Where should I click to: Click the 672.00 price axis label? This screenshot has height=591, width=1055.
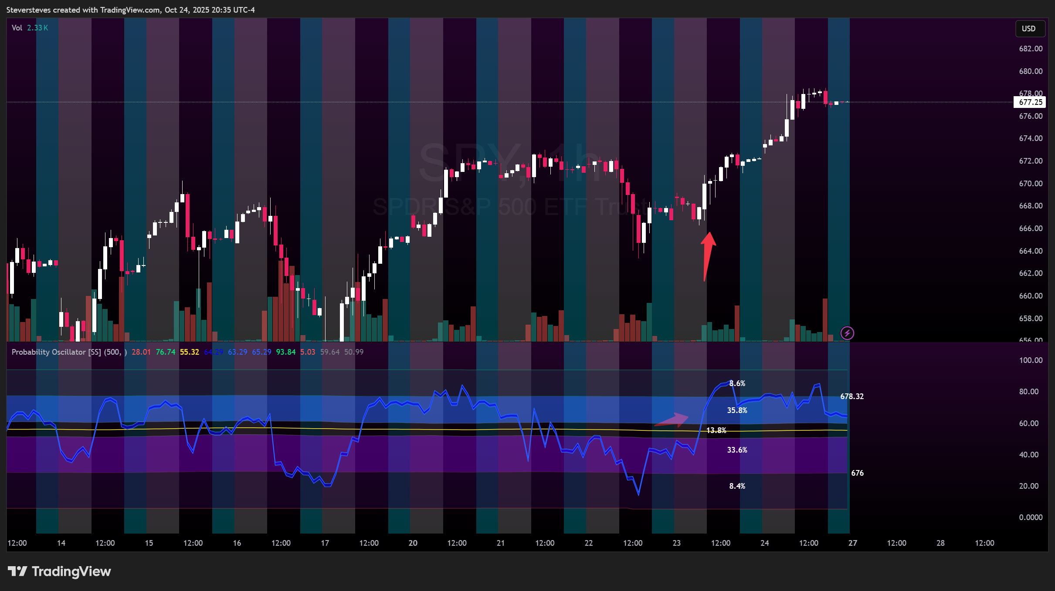point(1031,161)
